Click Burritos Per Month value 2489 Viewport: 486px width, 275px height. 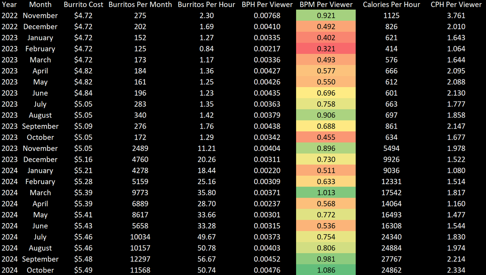(140, 148)
